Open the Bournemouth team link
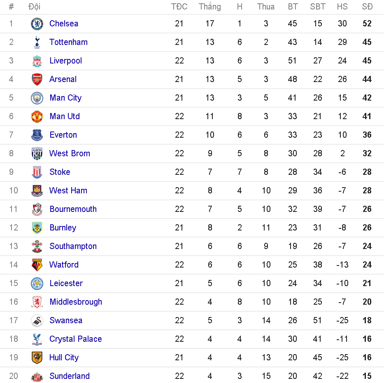Viewport: 384px width, 383px height. pyautogui.click(x=73, y=209)
